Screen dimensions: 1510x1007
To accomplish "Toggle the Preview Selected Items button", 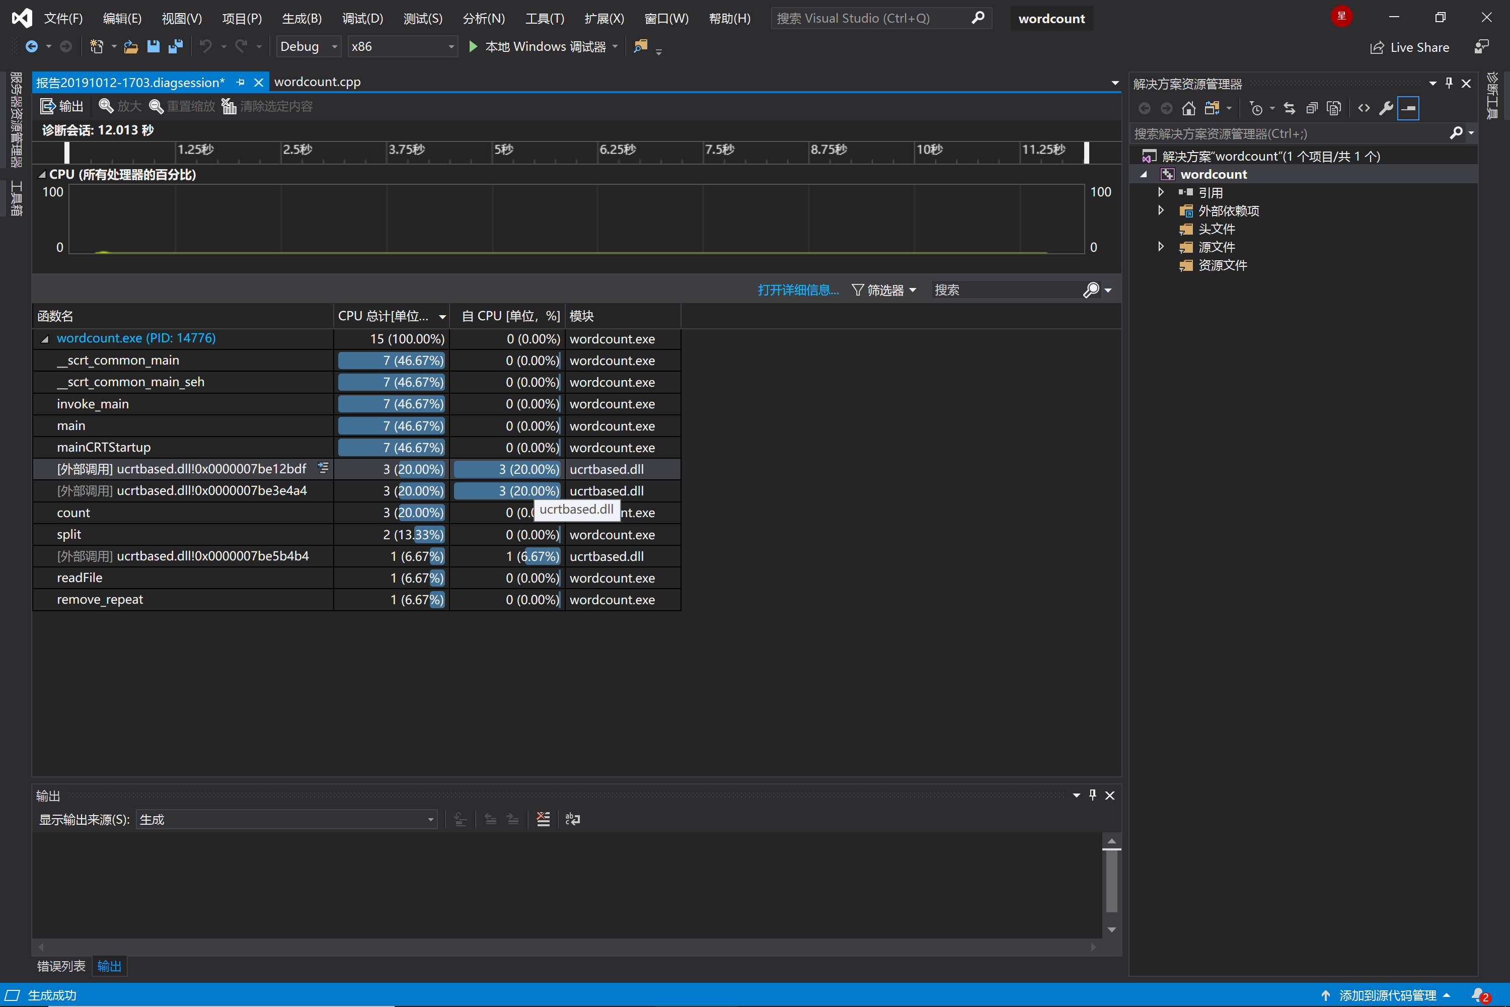I will (x=1408, y=108).
